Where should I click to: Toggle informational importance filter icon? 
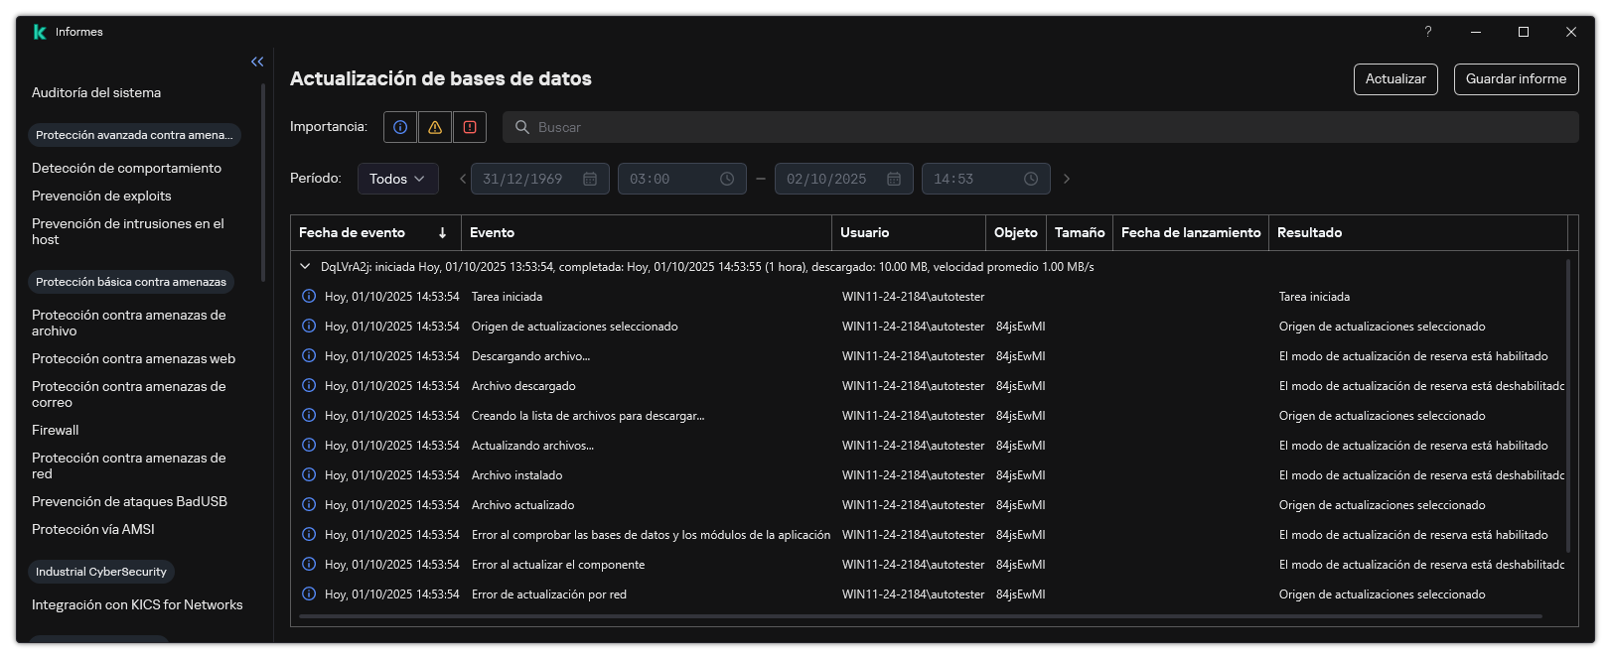pyautogui.click(x=400, y=127)
